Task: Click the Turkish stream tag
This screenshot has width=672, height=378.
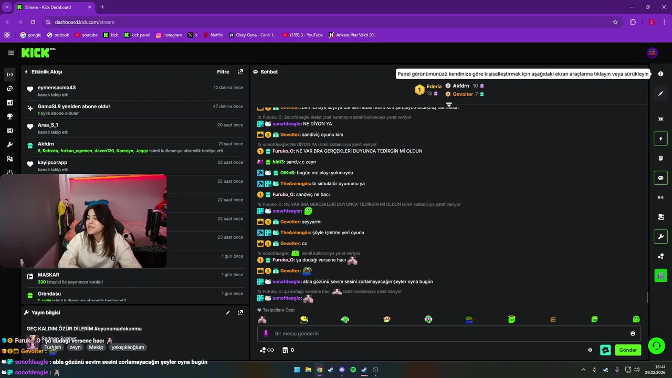Action: (x=52, y=347)
